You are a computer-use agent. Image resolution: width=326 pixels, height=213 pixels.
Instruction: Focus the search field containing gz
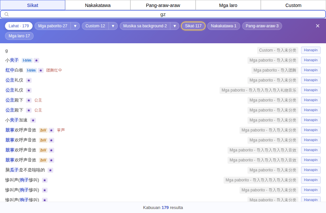[163, 14]
